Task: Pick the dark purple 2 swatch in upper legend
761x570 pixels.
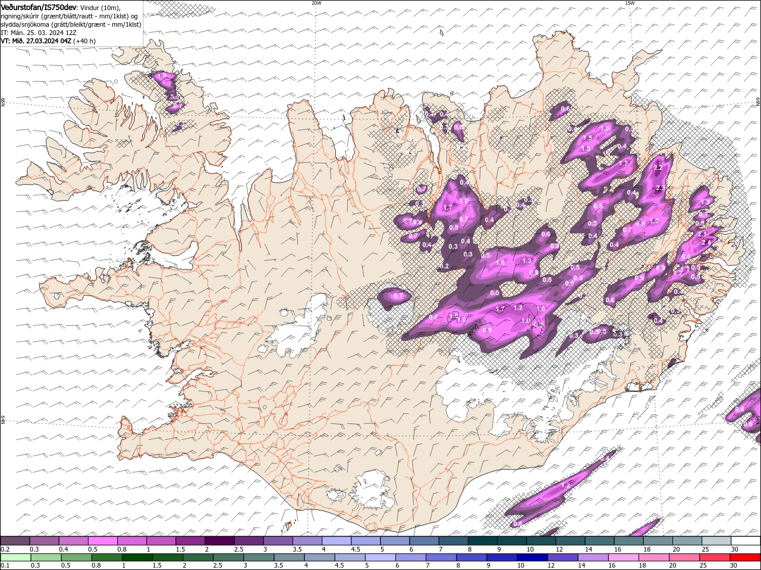Action: click(219, 541)
